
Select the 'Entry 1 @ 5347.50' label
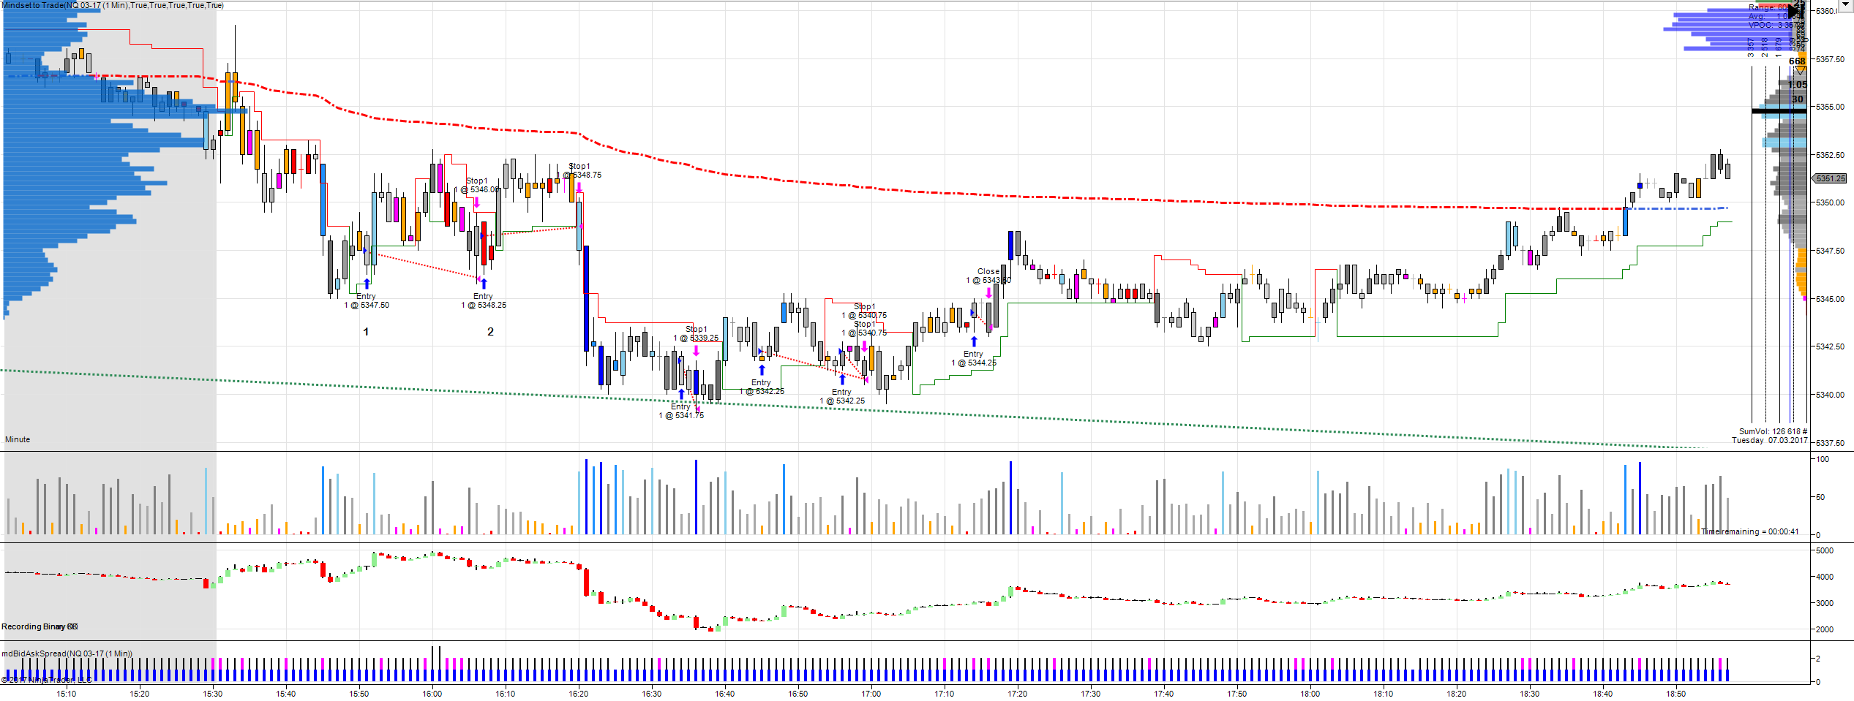pyautogui.click(x=367, y=301)
